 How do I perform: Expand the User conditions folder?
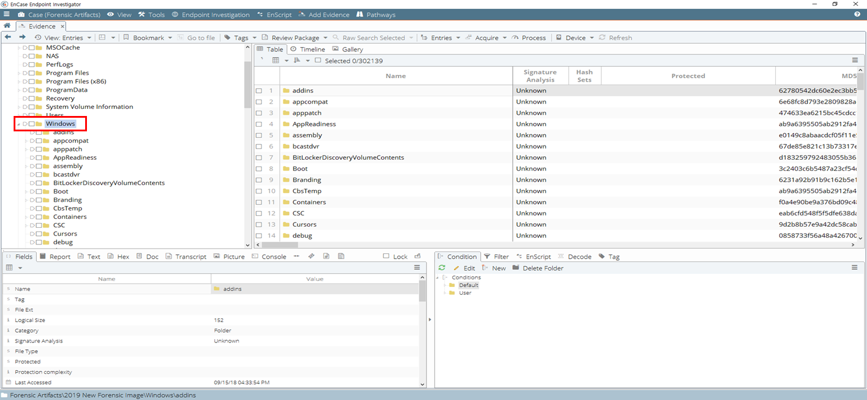(x=445, y=293)
